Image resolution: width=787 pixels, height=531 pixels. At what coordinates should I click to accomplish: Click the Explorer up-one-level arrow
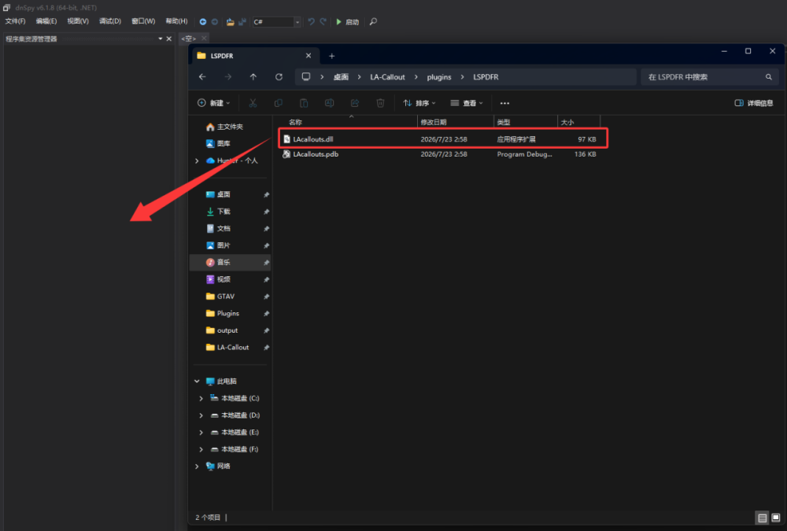coord(253,77)
